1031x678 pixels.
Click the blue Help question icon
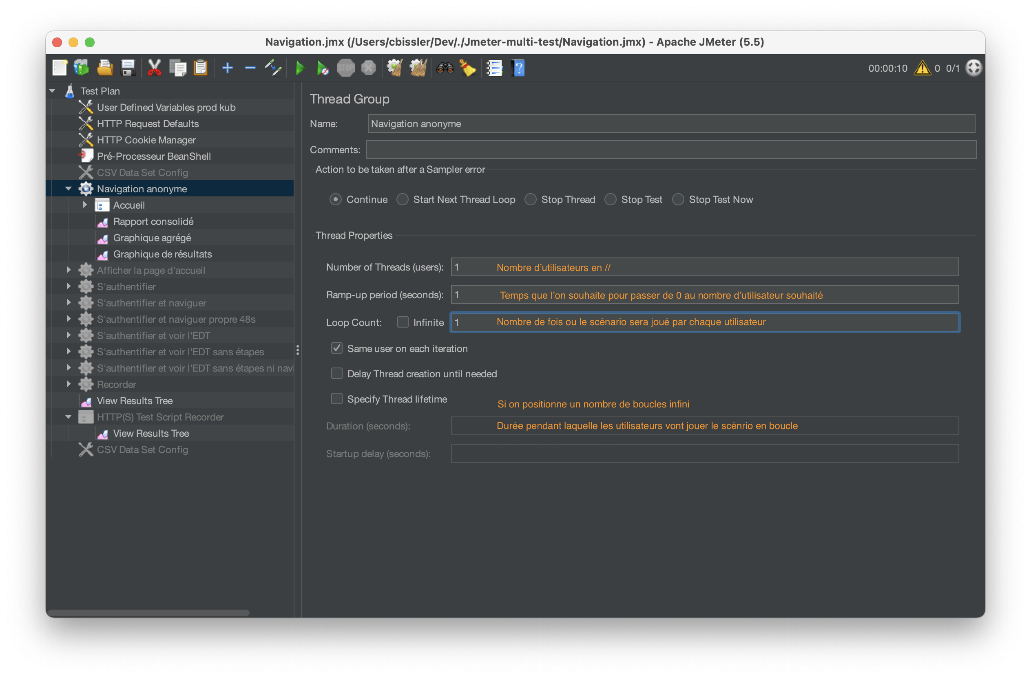pyautogui.click(x=518, y=68)
